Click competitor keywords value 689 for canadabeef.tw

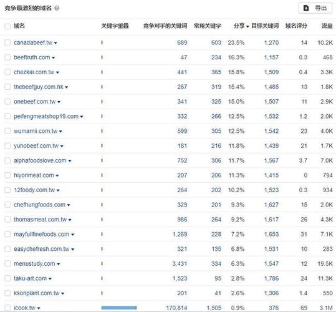[182, 42]
